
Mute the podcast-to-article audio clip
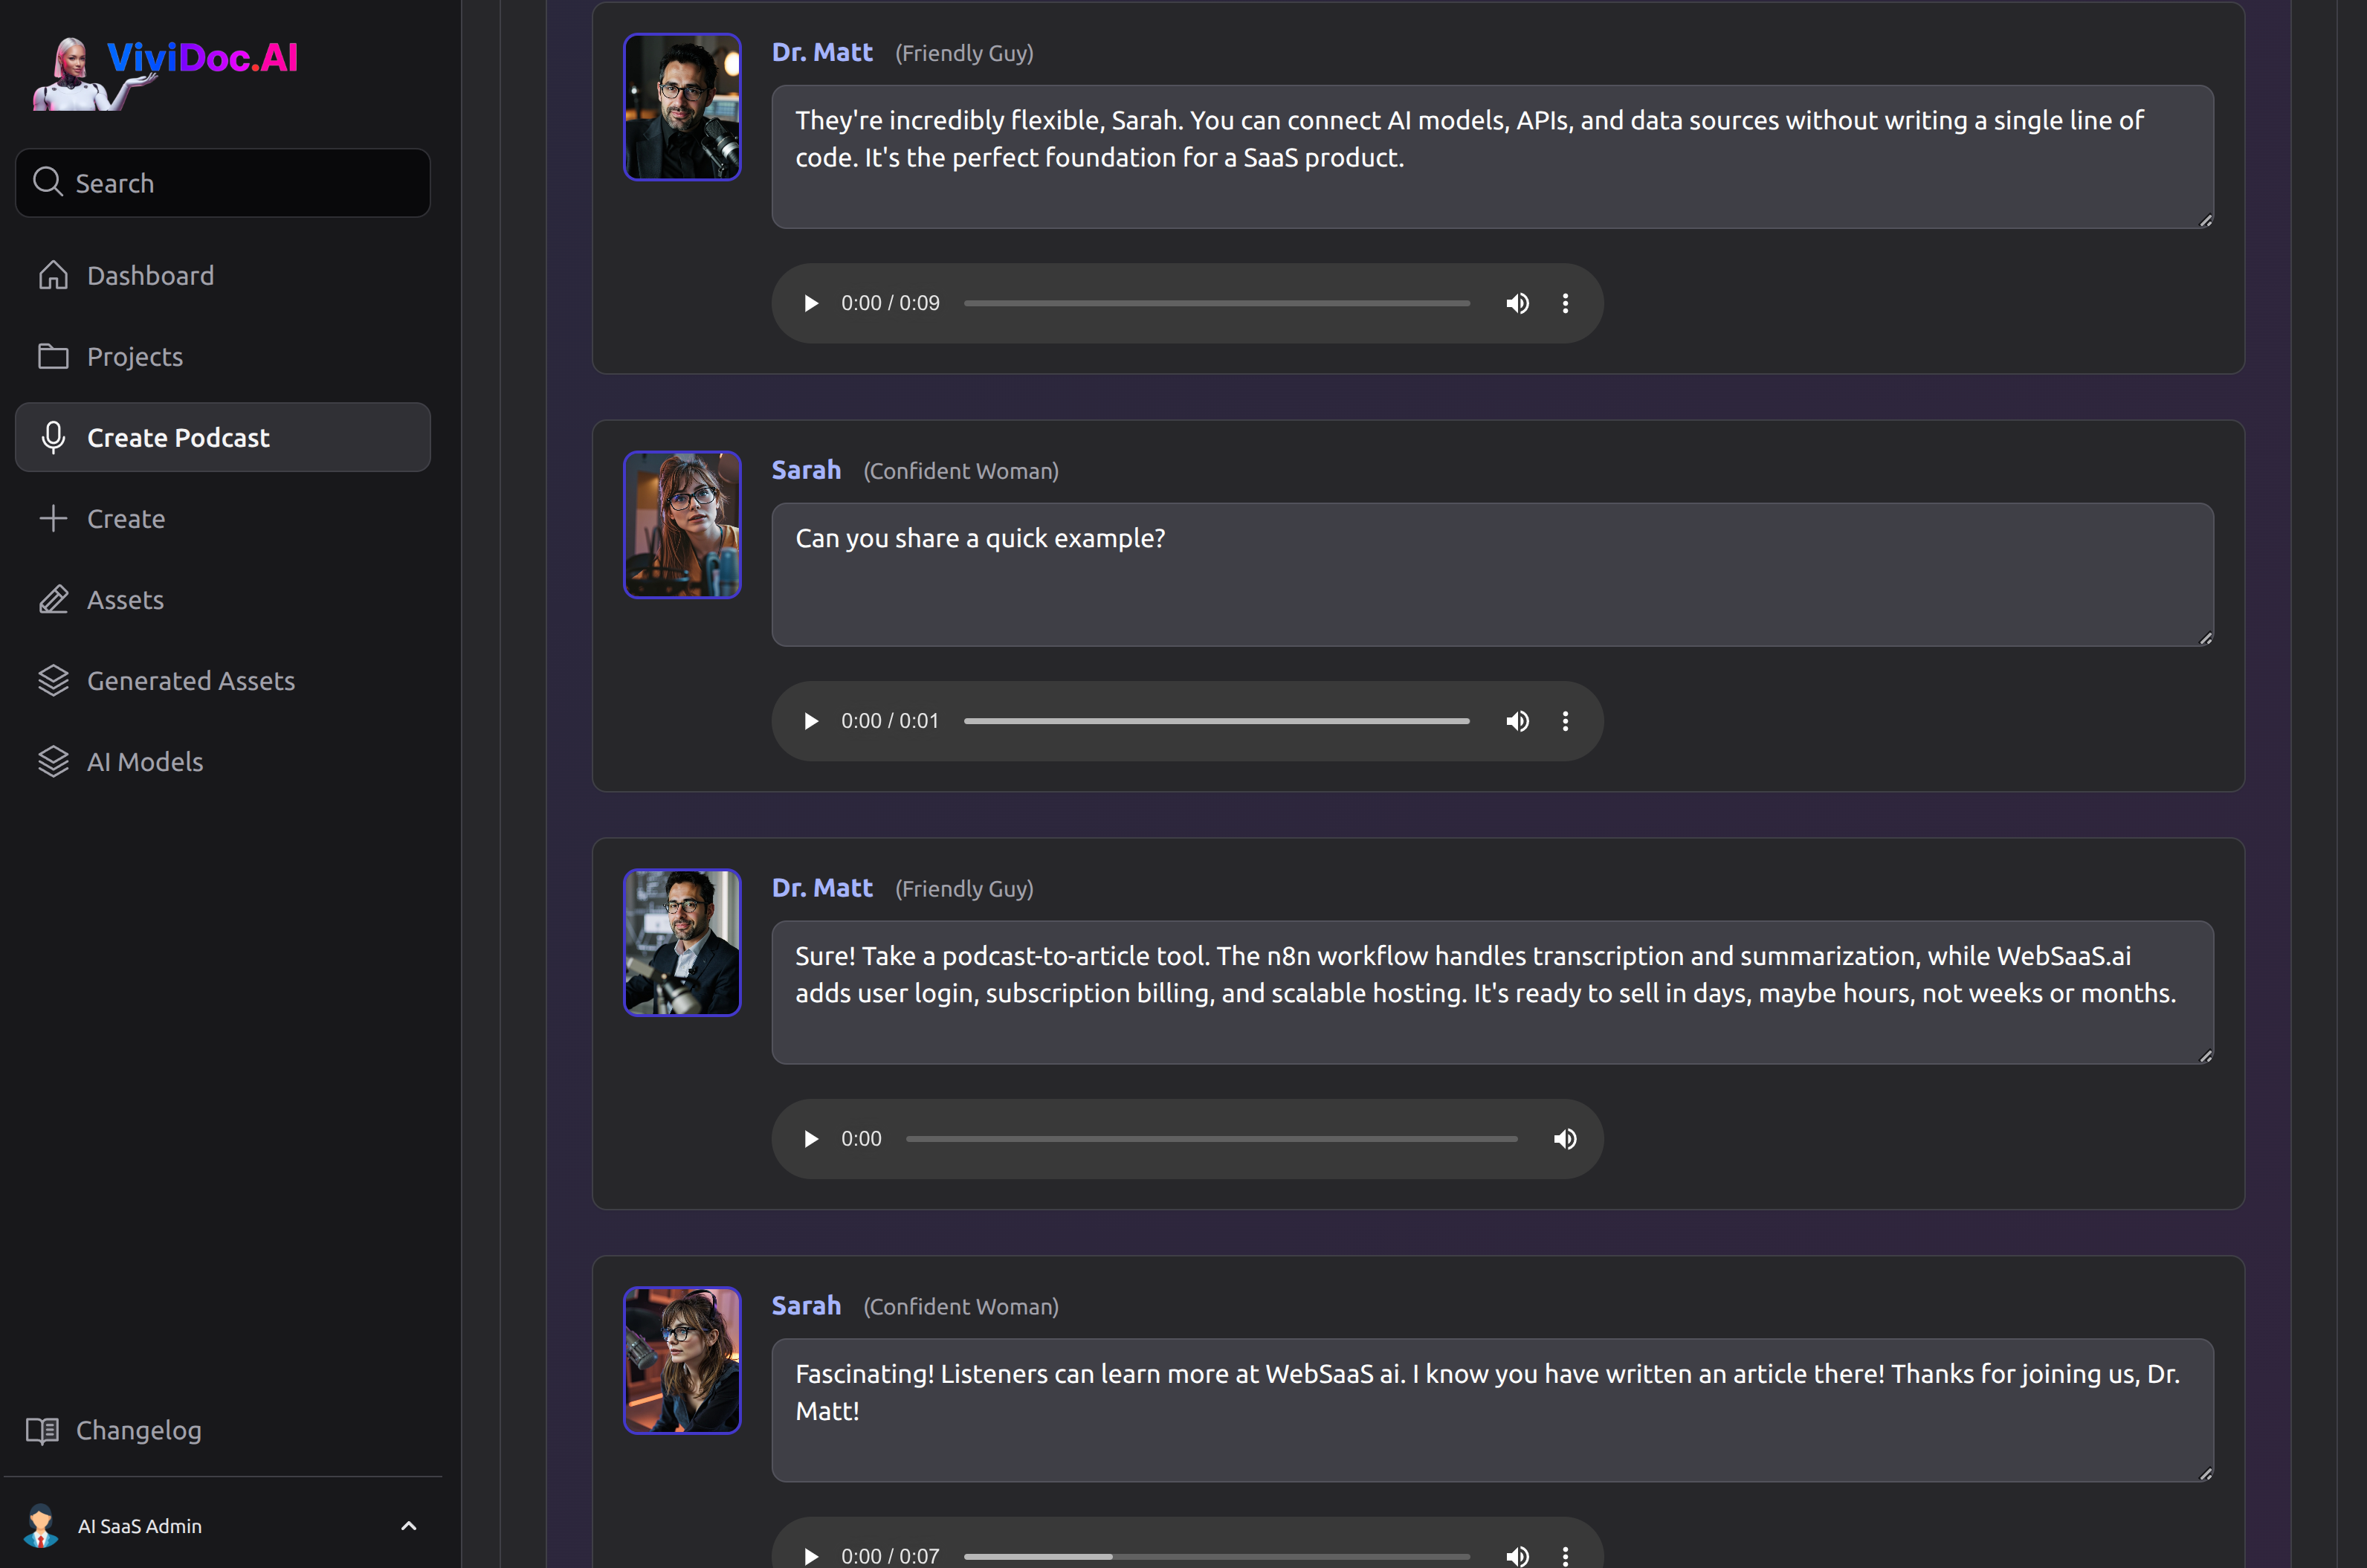pos(1564,1139)
